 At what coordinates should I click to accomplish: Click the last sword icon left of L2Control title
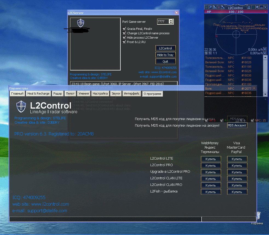click(223, 7)
